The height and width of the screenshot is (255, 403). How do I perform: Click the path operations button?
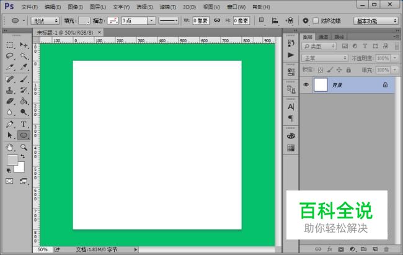pyautogui.click(x=262, y=20)
